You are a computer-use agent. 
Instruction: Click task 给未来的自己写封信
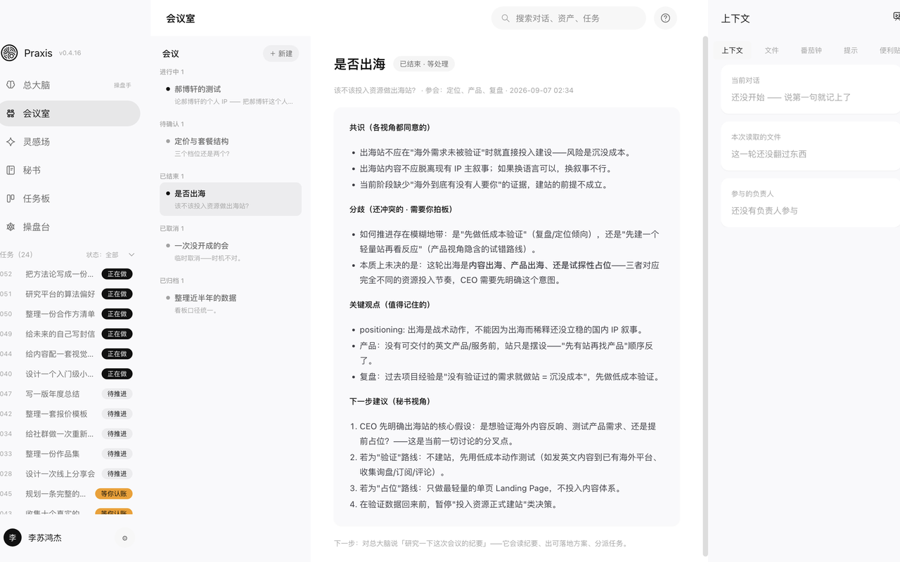pyautogui.click(x=67, y=334)
